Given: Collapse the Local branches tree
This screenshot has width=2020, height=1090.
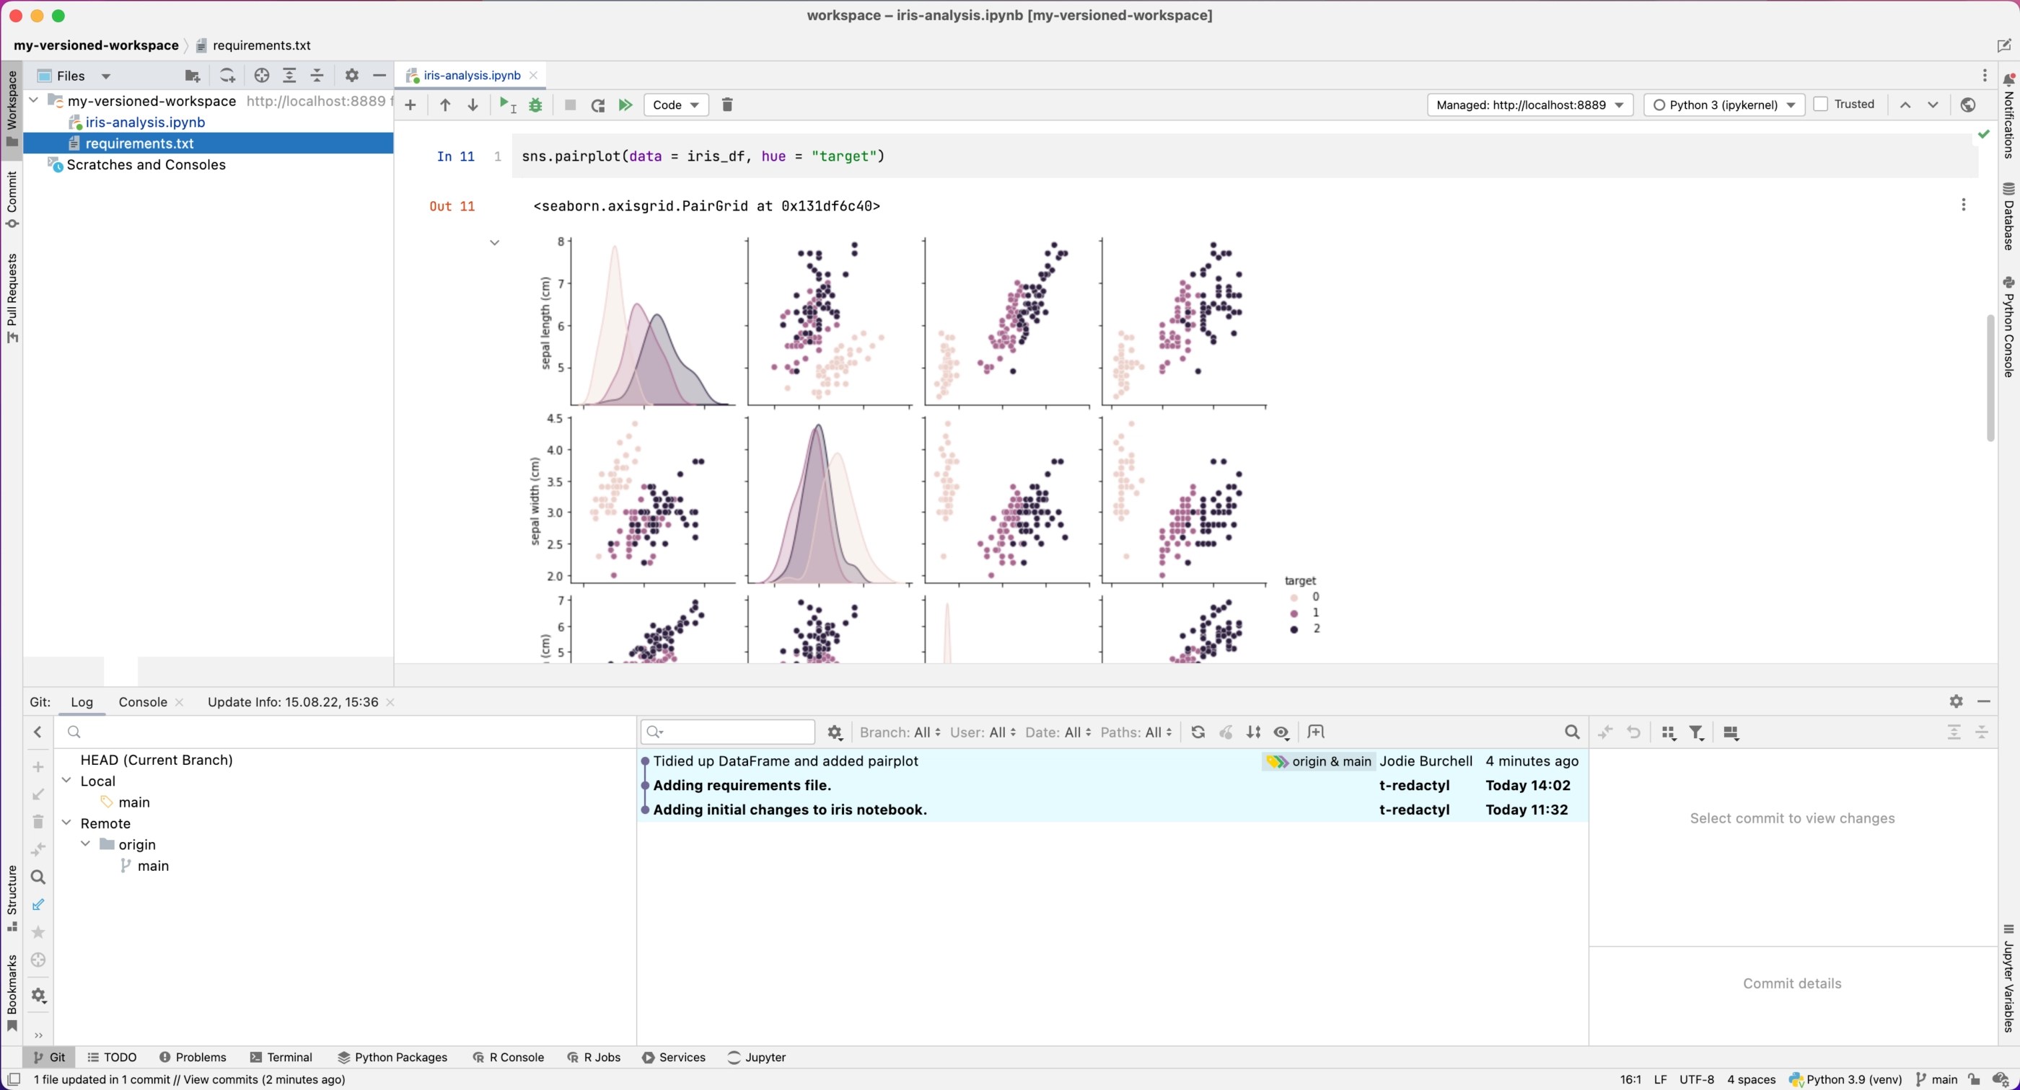Looking at the screenshot, I should [66, 781].
